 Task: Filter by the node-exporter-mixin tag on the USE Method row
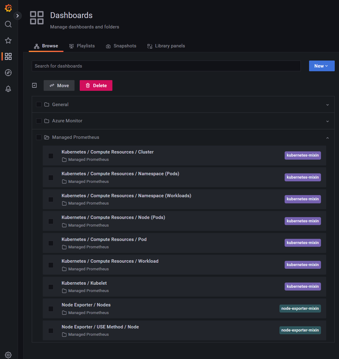[x=300, y=330]
